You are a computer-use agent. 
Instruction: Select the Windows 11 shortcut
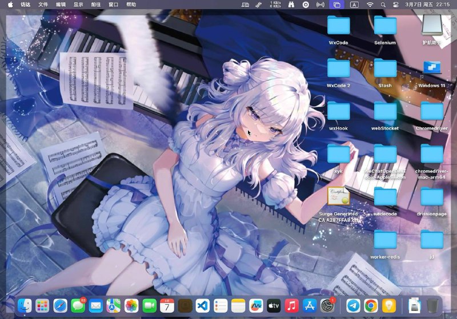[432, 67]
